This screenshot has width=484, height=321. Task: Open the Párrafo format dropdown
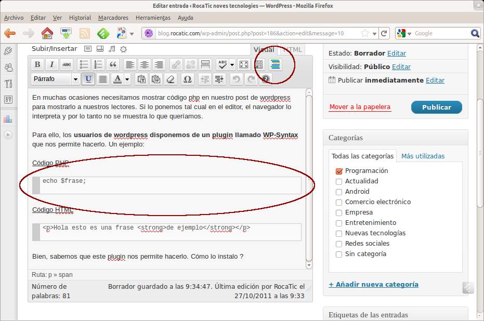(55, 79)
